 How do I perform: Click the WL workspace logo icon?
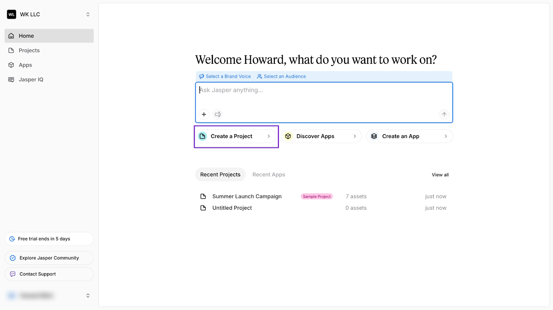pyautogui.click(x=11, y=14)
